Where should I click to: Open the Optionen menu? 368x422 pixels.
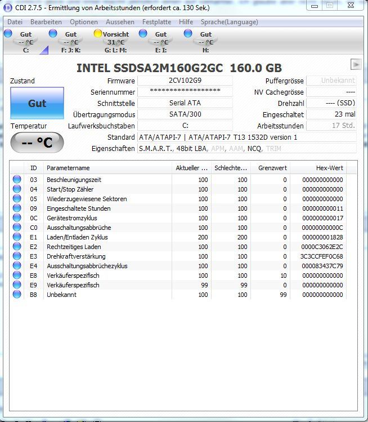[x=84, y=22]
